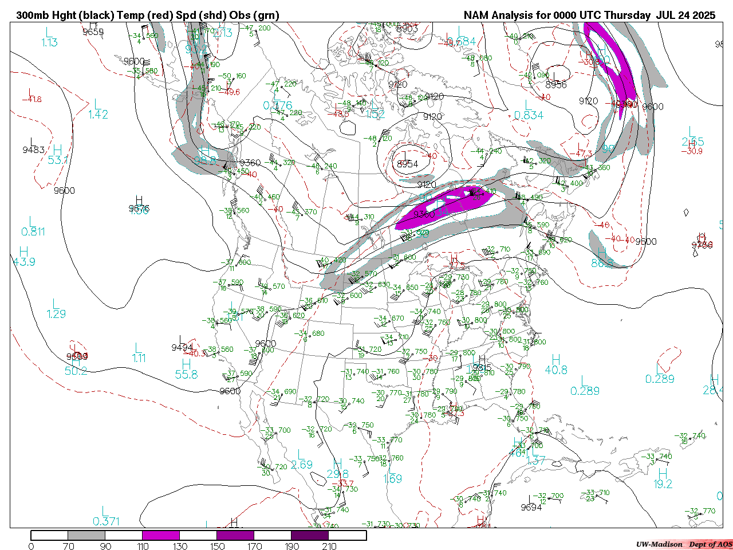Image resolution: width=733 pixels, height=550 pixels.
Task: Click the height label '9815'
Action: click(481, 368)
